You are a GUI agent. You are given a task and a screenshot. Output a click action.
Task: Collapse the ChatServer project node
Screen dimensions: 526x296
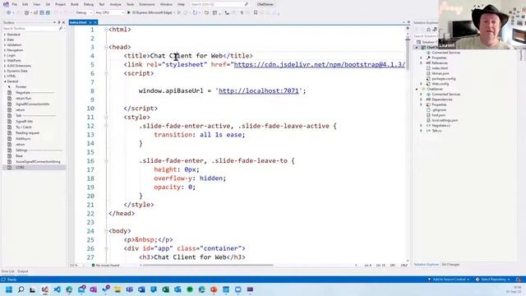[417, 89]
